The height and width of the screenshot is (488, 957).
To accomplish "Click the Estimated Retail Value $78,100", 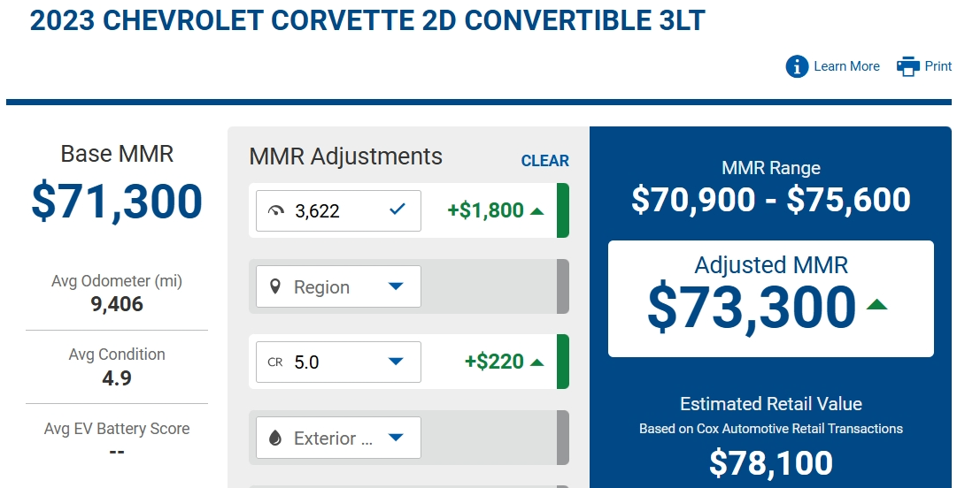I will (771, 463).
